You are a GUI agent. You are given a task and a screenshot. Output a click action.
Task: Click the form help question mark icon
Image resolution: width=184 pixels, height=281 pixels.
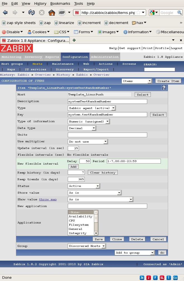pyautogui.click(x=164, y=88)
